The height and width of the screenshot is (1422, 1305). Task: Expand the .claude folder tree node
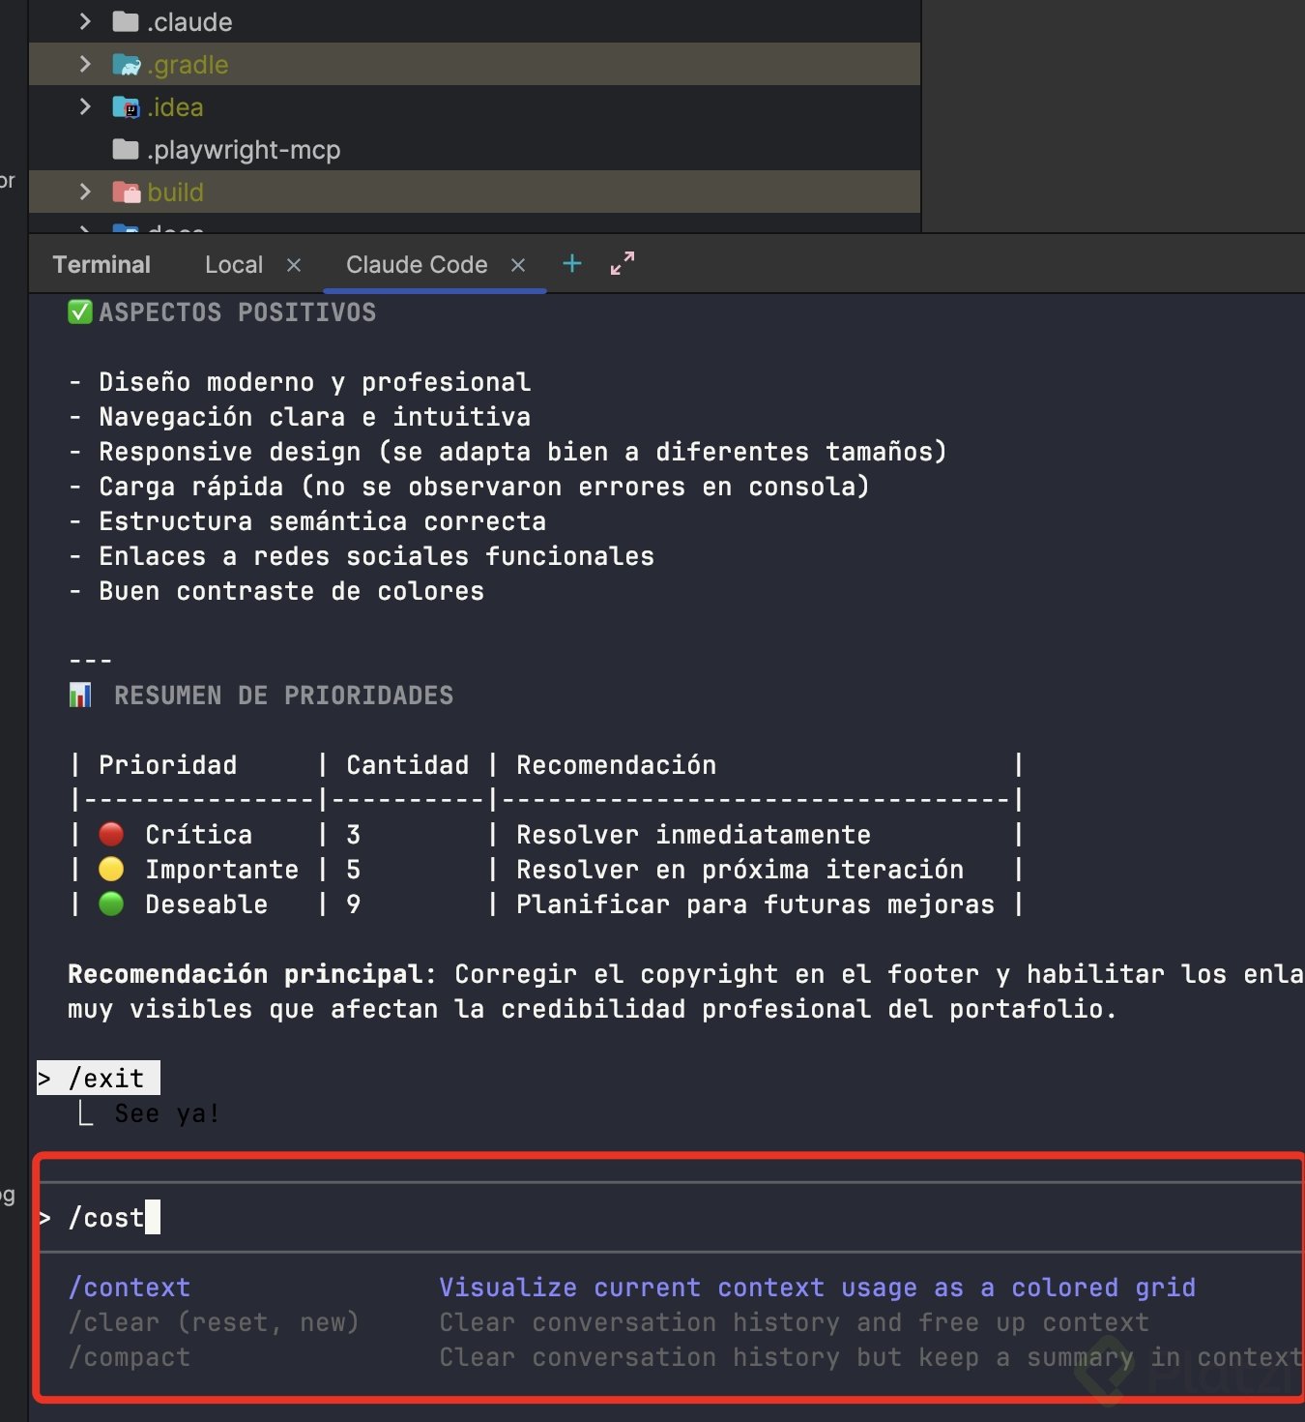85,21
